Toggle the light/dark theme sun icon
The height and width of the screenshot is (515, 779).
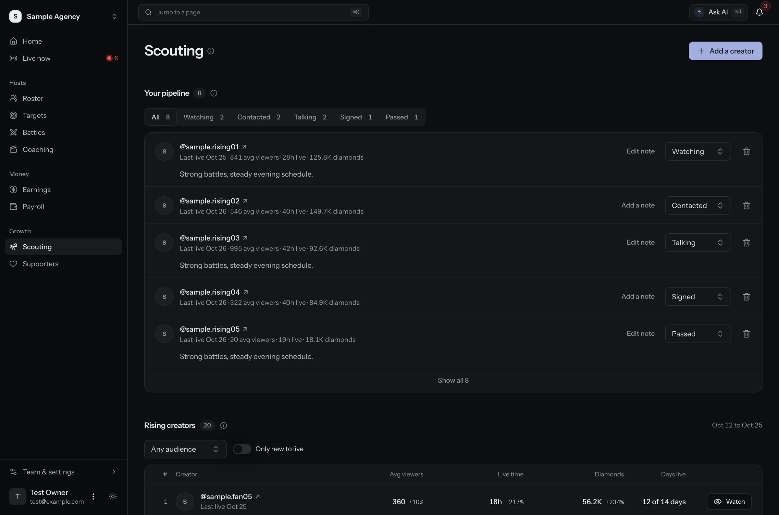pos(113,496)
